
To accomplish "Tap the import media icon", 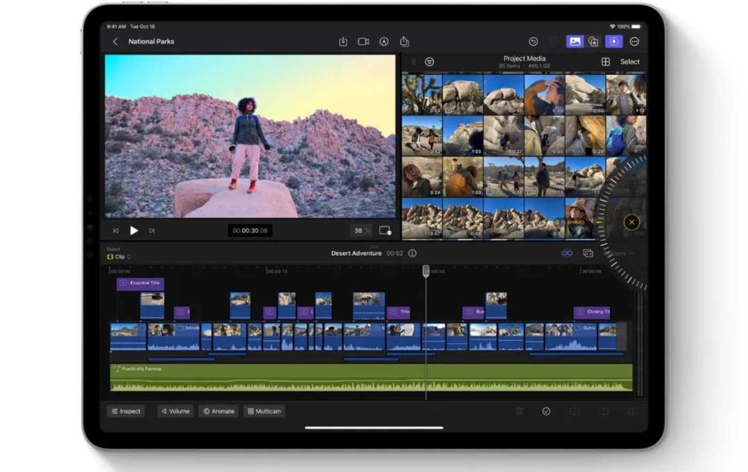I will click(x=343, y=42).
